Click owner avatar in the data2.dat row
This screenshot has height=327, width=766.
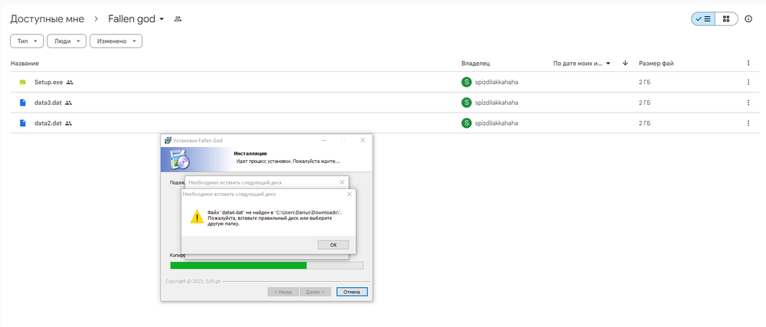point(466,123)
